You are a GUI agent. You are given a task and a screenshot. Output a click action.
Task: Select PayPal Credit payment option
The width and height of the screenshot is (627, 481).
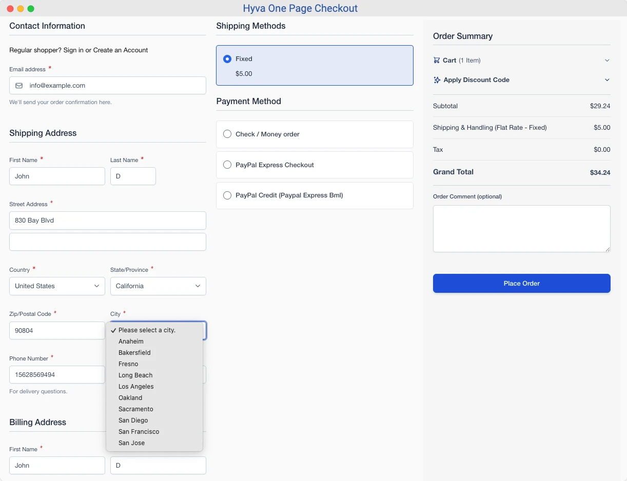227,195
